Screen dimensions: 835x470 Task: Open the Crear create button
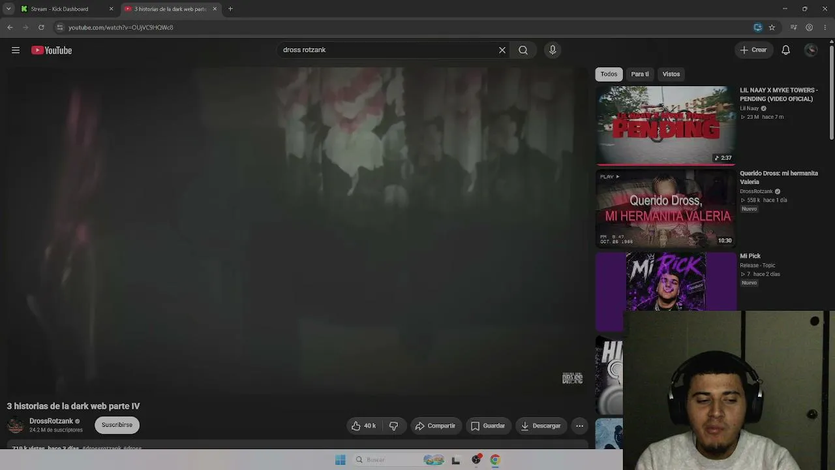tap(753, 50)
